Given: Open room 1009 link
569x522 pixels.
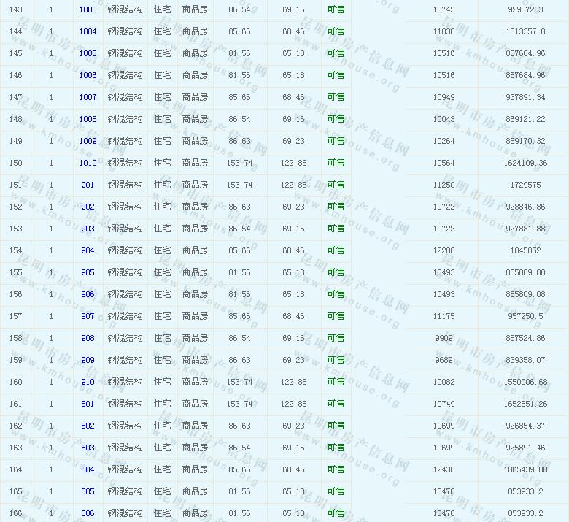Looking at the screenshot, I should coord(88,142).
